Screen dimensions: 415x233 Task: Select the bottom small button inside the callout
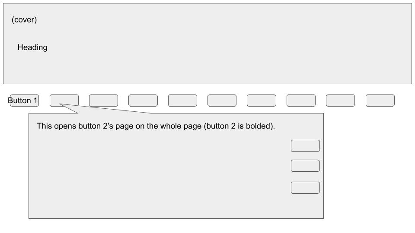coord(305,188)
